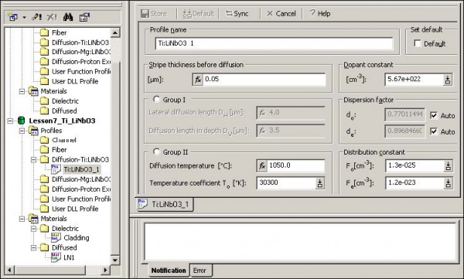Collapse the lower Diffused node

(x=33, y=247)
